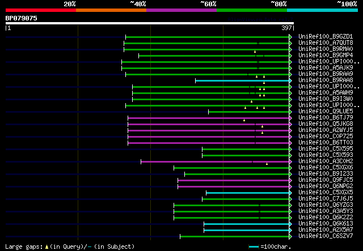Select the UniRef100_A2X5A7 label
Viewport: 363px width, 251px height.
(x=326, y=230)
